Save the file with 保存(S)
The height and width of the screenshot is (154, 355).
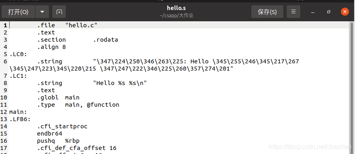coord(267,12)
